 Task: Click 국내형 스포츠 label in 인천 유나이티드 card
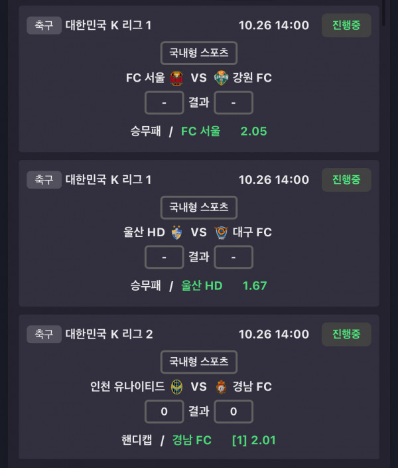[x=199, y=362]
